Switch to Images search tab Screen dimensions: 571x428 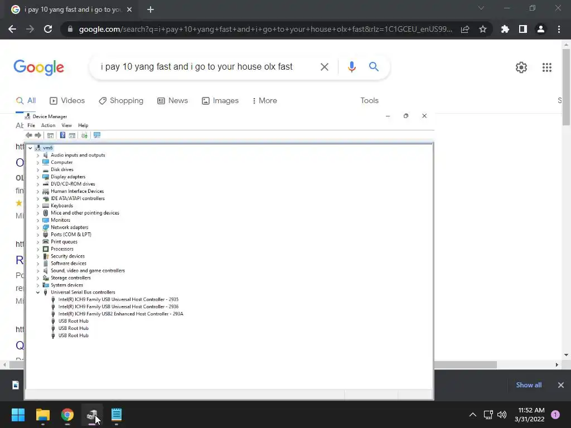(220, 101)
